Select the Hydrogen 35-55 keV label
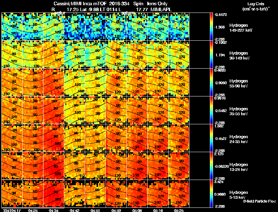278x212 pixels. tap(239, 111)
